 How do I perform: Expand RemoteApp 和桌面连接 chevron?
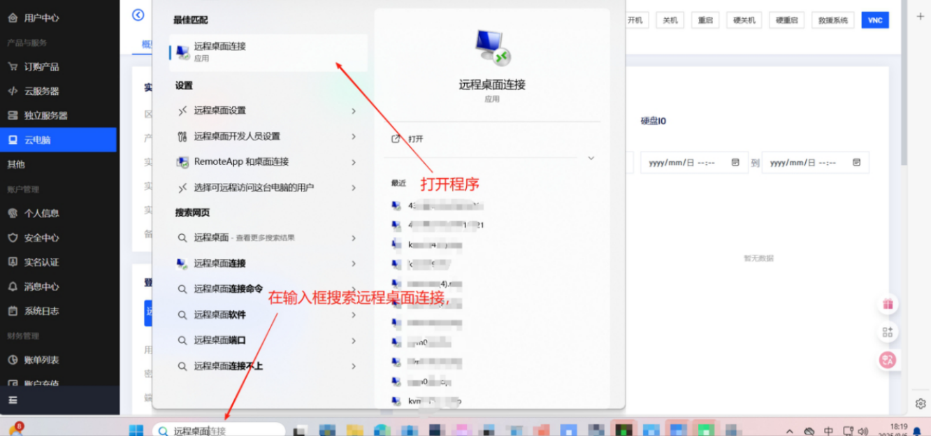tap(354, 162)
